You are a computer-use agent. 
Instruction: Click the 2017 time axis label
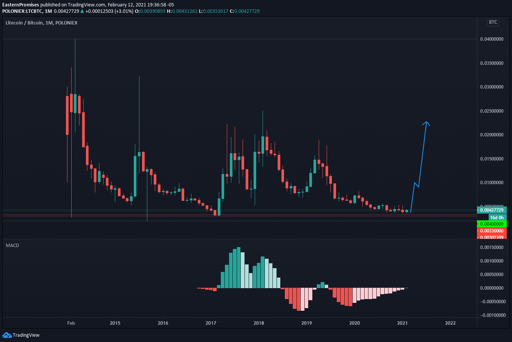(x=211, y=323)
